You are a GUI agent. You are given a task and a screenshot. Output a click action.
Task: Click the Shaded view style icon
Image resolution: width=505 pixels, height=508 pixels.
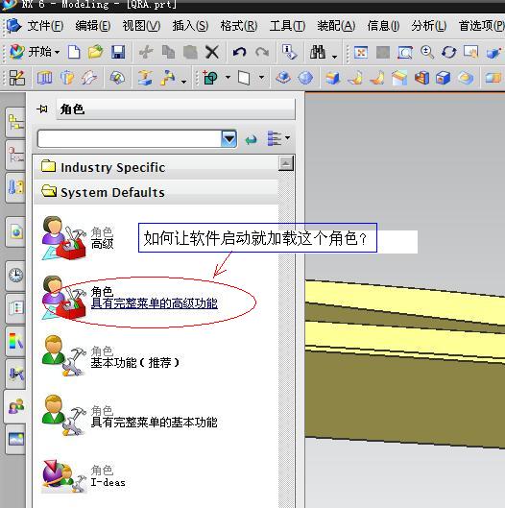coord(493,53)
